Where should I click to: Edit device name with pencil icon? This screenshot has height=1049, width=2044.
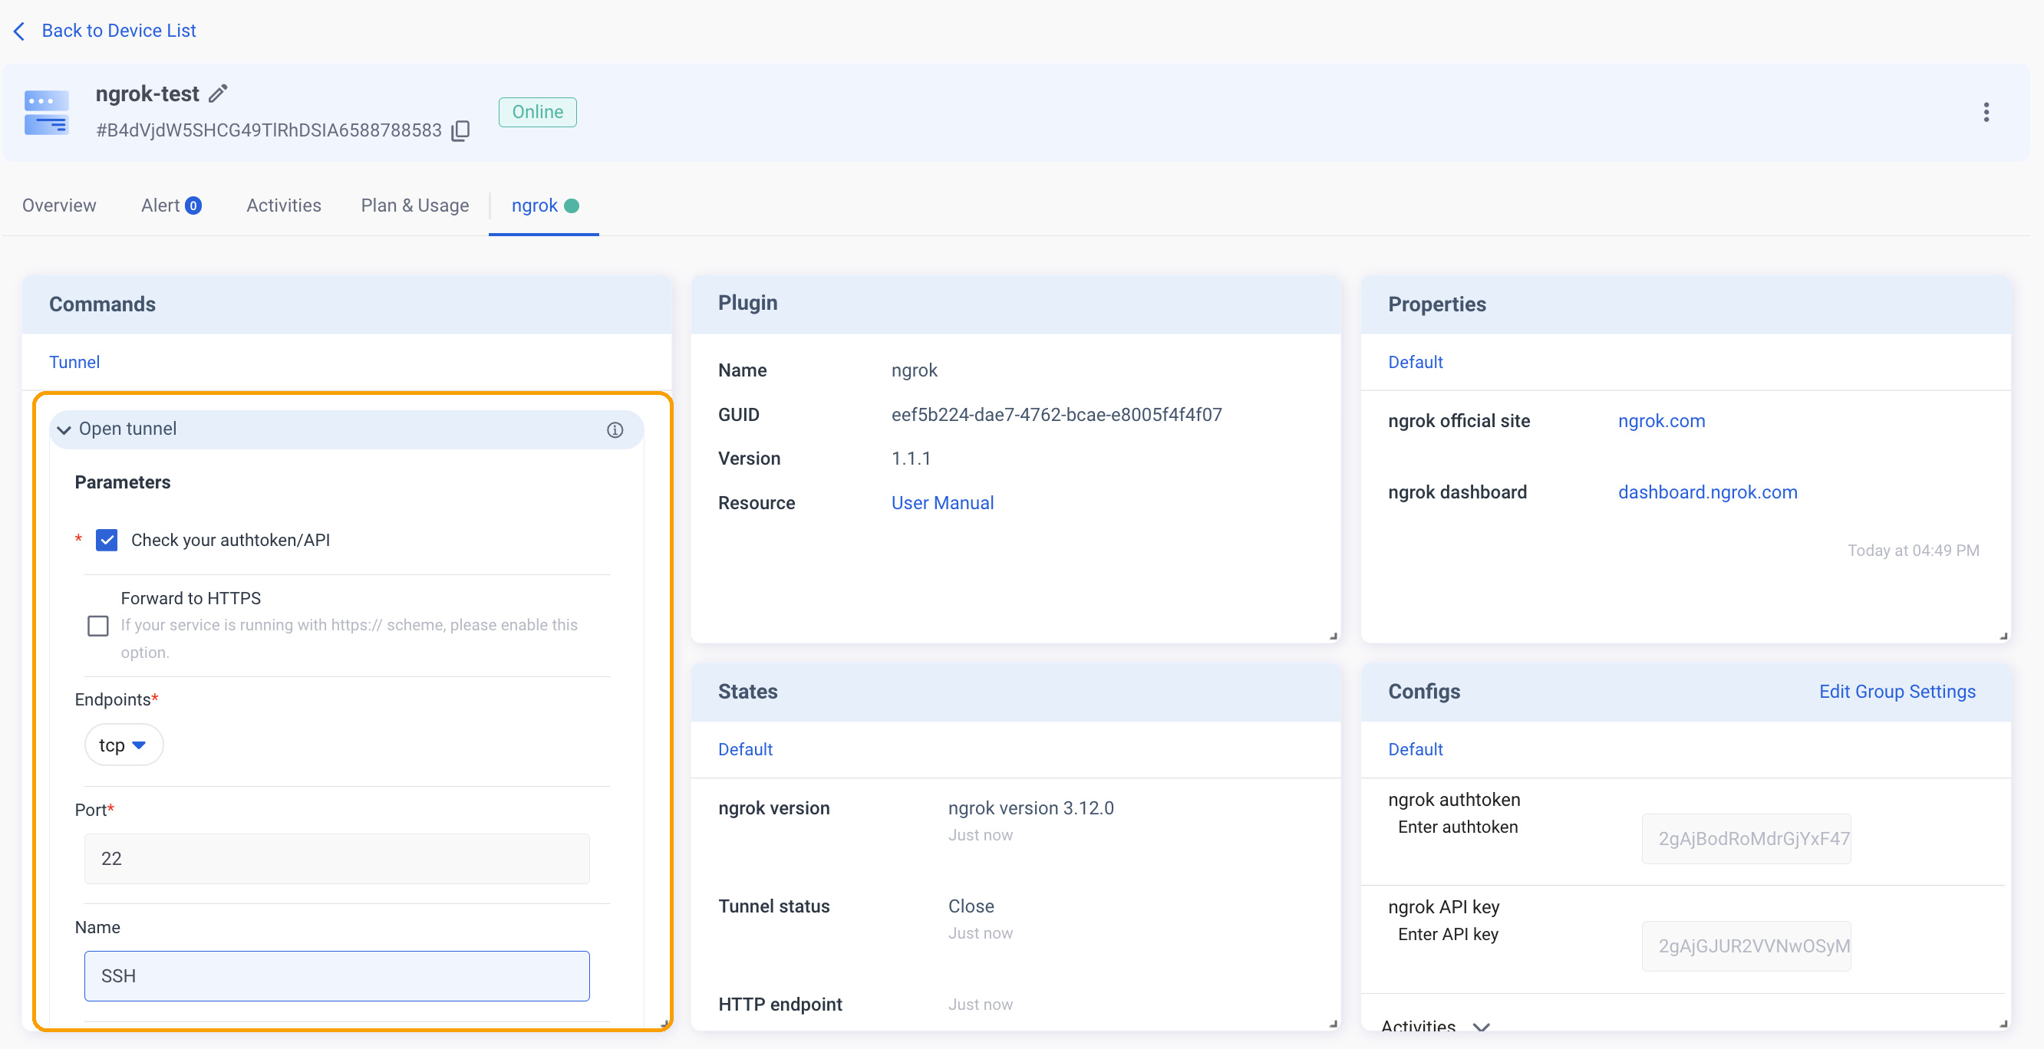tap(218, 94)
